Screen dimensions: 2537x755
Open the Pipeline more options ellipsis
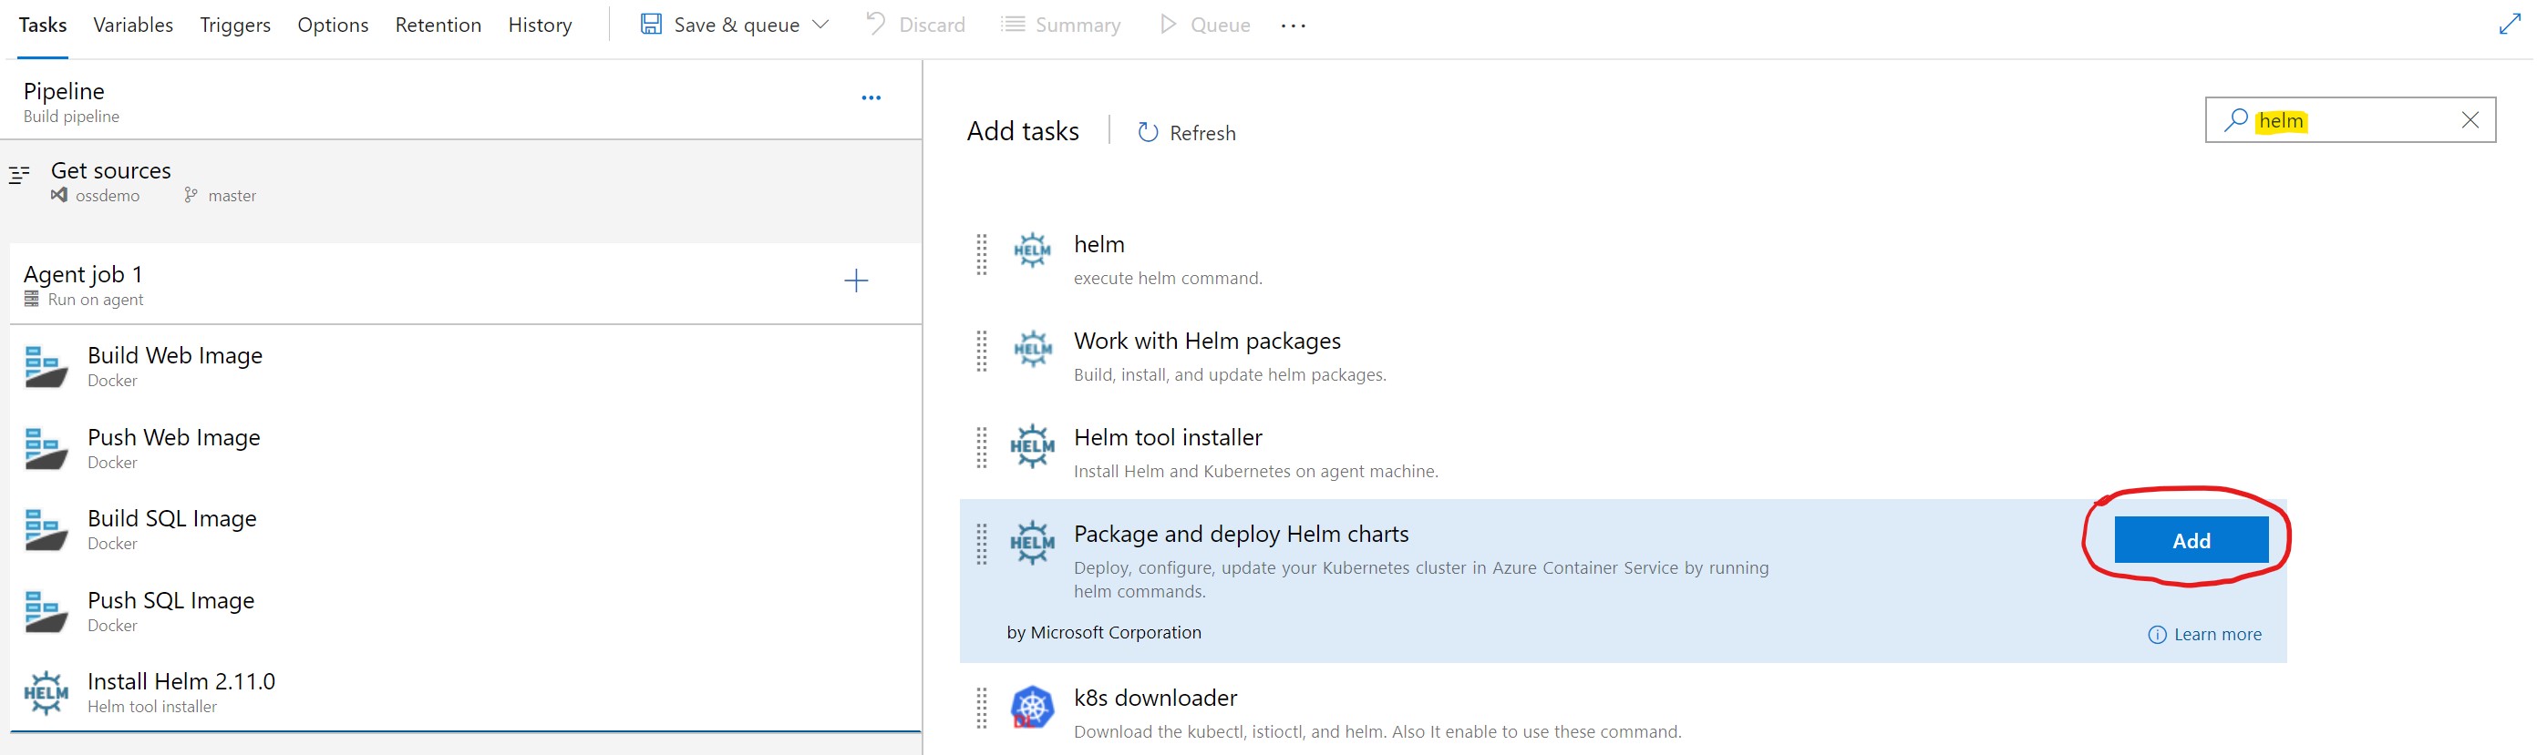[x=871, y=97]
